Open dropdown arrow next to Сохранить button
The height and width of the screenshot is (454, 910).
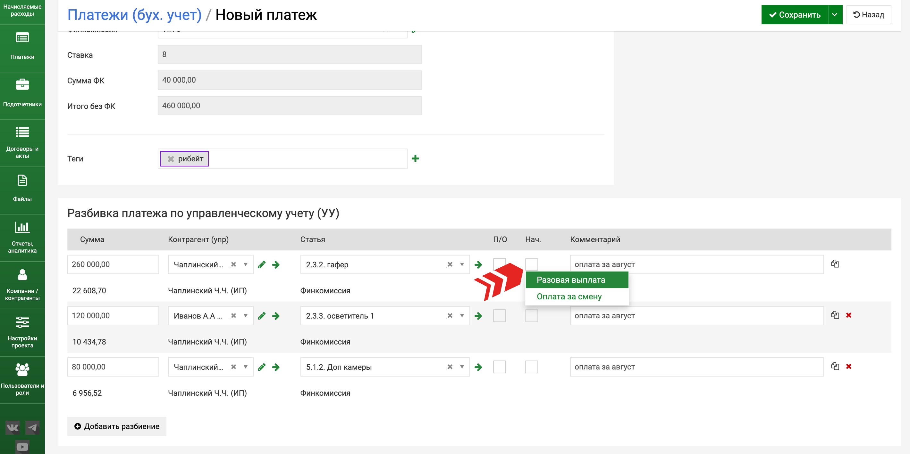[835, 15]
